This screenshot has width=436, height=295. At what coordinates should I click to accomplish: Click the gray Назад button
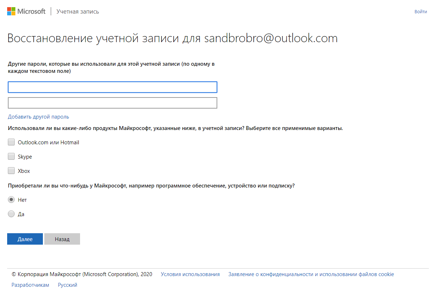62,239
